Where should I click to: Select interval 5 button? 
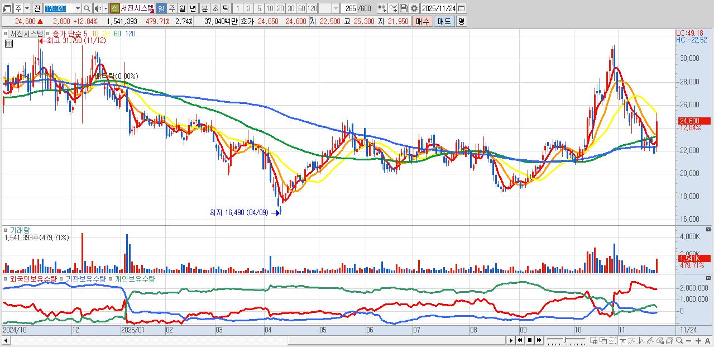tap(259, 8)
